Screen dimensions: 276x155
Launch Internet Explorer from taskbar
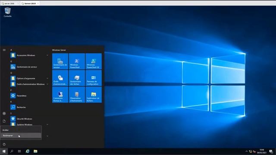pos(28,151)
